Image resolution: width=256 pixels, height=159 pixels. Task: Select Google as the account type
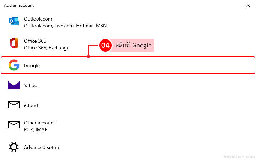32,66
